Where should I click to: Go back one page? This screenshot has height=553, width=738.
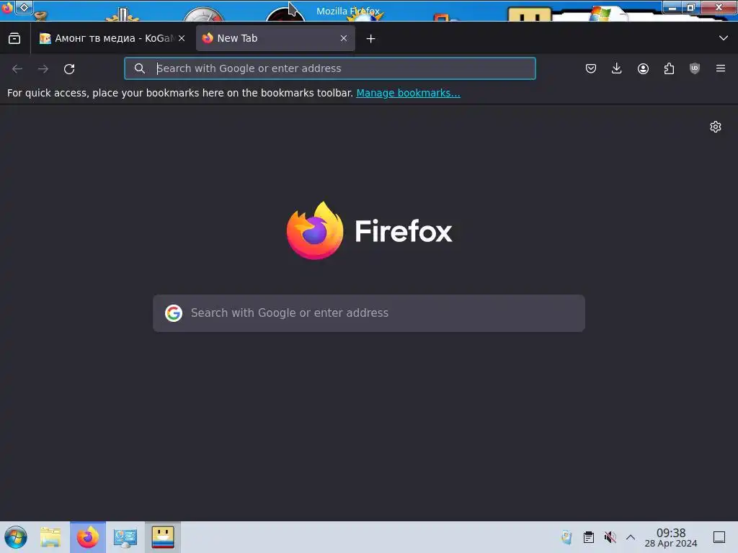pos(17,68)
